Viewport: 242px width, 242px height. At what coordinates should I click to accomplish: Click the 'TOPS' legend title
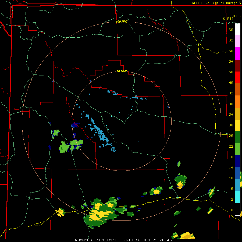click(236, 16)
